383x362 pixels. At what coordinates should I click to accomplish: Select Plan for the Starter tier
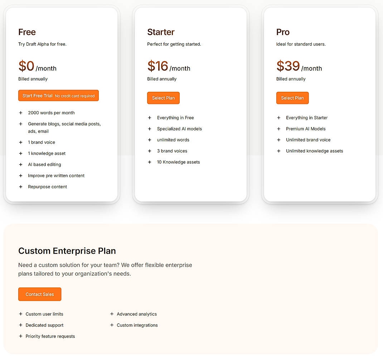pyautogui.click(x=163, y=98)
